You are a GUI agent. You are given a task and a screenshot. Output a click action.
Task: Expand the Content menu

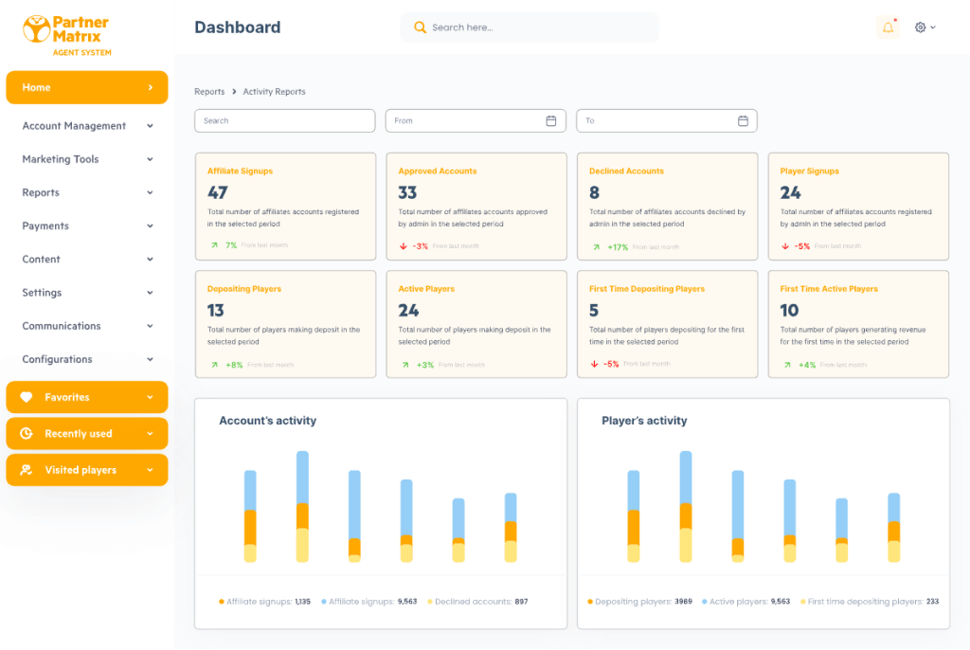click(86, 260)
